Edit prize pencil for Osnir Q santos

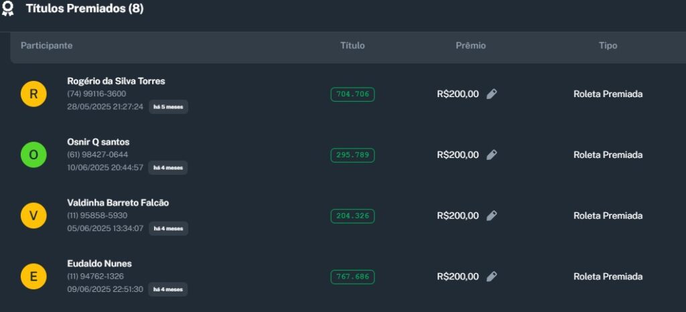pos(492,155)
